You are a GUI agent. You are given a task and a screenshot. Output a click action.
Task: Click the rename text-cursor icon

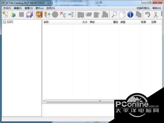coord(71,14)
